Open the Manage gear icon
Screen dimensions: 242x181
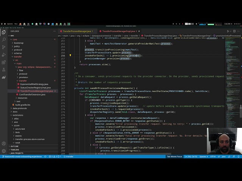[x=4, y=151]
